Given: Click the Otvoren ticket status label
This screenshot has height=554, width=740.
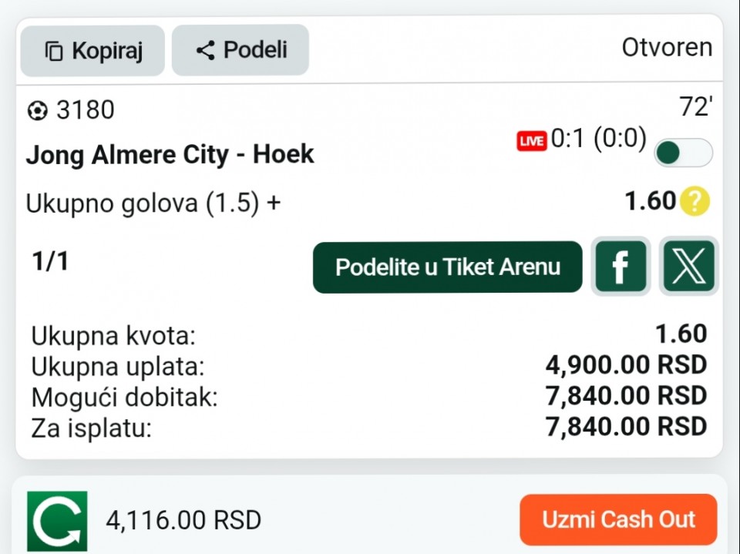Looking at the screenshot, I should coord(667,48).
